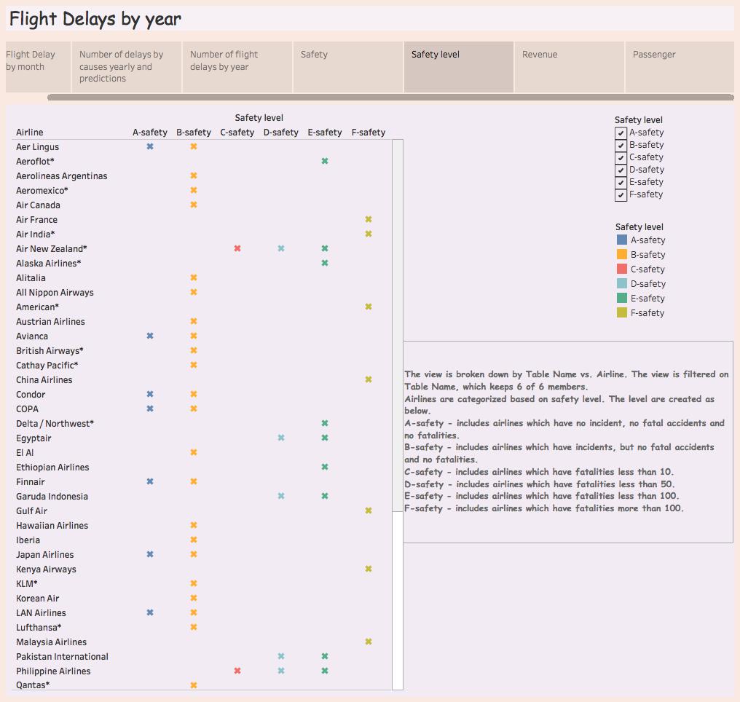Screen dimensions: 740x702
Task: Click LAN Airlines A-safety blue mark
Action: point(150,612)
